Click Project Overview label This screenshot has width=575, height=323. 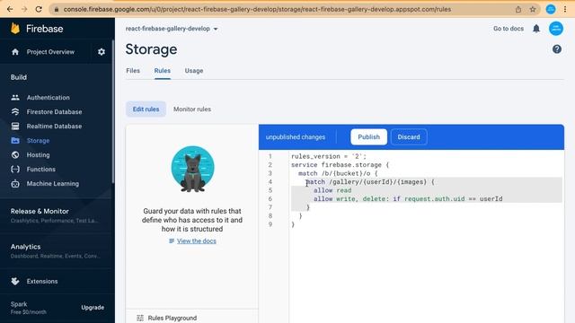[50, 52]
